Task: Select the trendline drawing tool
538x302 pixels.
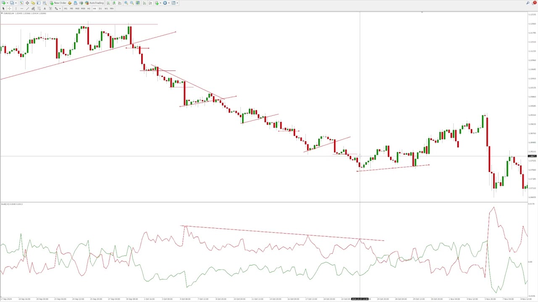Action: 27,8
